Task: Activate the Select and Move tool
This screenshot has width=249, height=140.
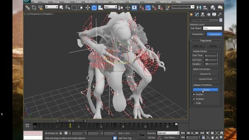Action: (88, 7)
